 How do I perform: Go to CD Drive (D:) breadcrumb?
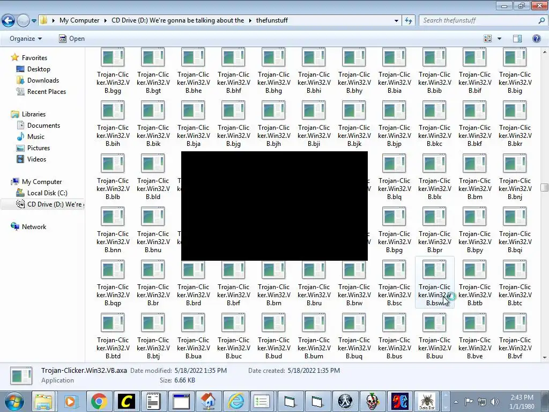(178, 20)
